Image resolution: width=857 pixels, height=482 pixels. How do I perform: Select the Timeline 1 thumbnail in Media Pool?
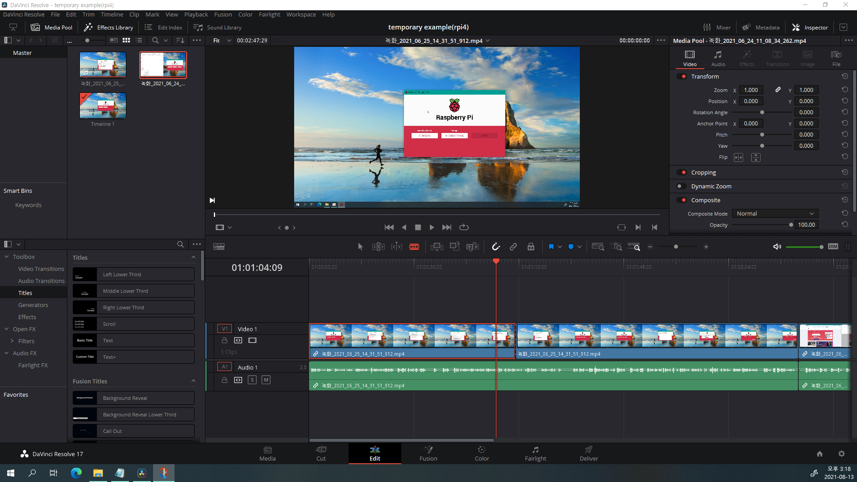(103, 106)
